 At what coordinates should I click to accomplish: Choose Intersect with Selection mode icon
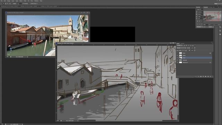pyautogui.click(x=10, y=3)
